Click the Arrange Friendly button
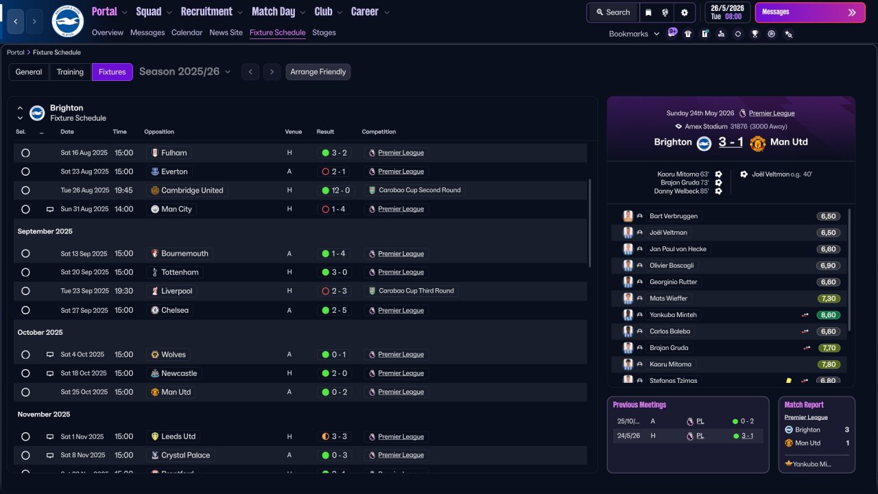This screenshot has height=494, width=878. tap(318, 72)
